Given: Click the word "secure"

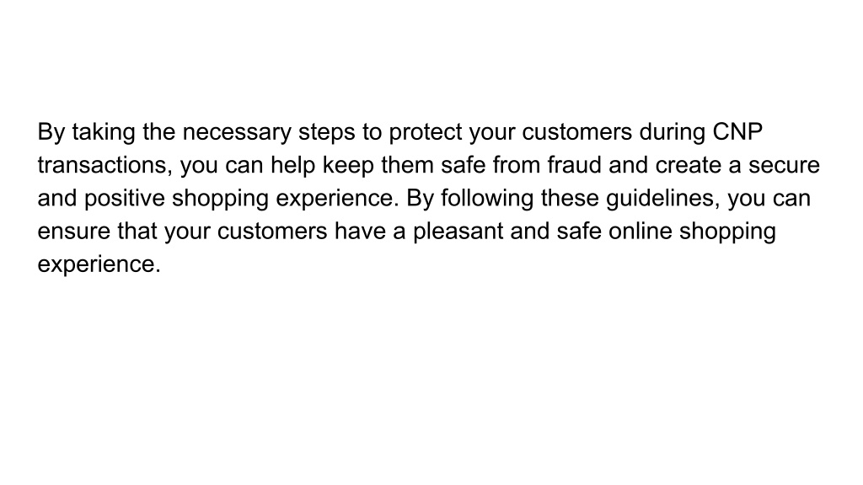Looking at the screenshot, I should pos(784,165).
